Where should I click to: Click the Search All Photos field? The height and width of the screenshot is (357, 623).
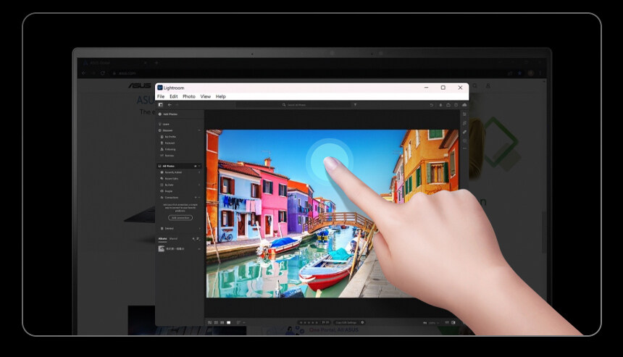point(293,105)
